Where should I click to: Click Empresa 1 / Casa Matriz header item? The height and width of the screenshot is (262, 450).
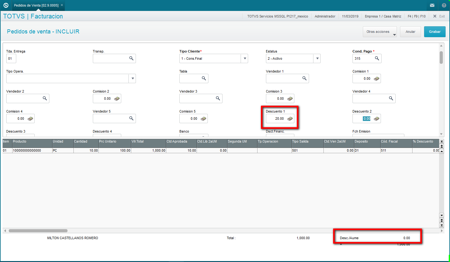[383, 16]
